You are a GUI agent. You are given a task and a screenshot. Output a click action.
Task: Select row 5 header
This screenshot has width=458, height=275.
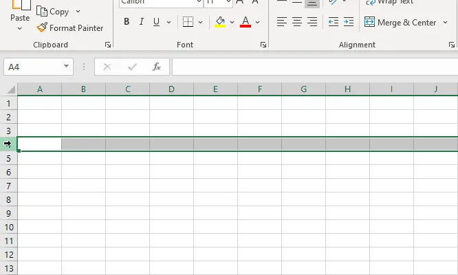coord(8,158)
